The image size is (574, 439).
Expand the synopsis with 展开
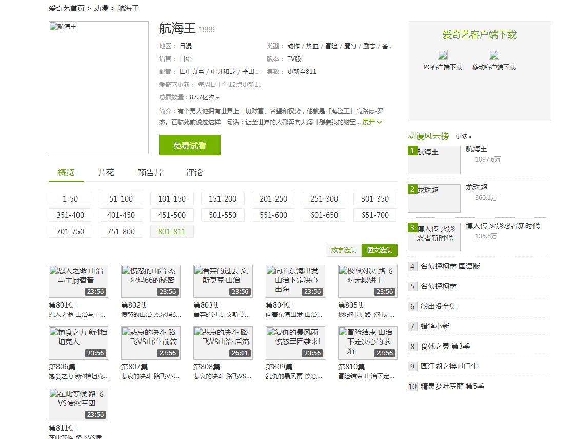click(x=372, y=122)
